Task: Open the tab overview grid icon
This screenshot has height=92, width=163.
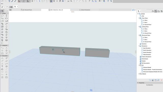Action: 10,10
